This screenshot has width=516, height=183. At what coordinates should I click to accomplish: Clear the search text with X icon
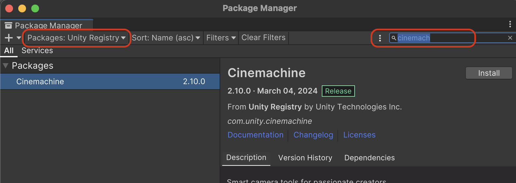tap(510, 38)
